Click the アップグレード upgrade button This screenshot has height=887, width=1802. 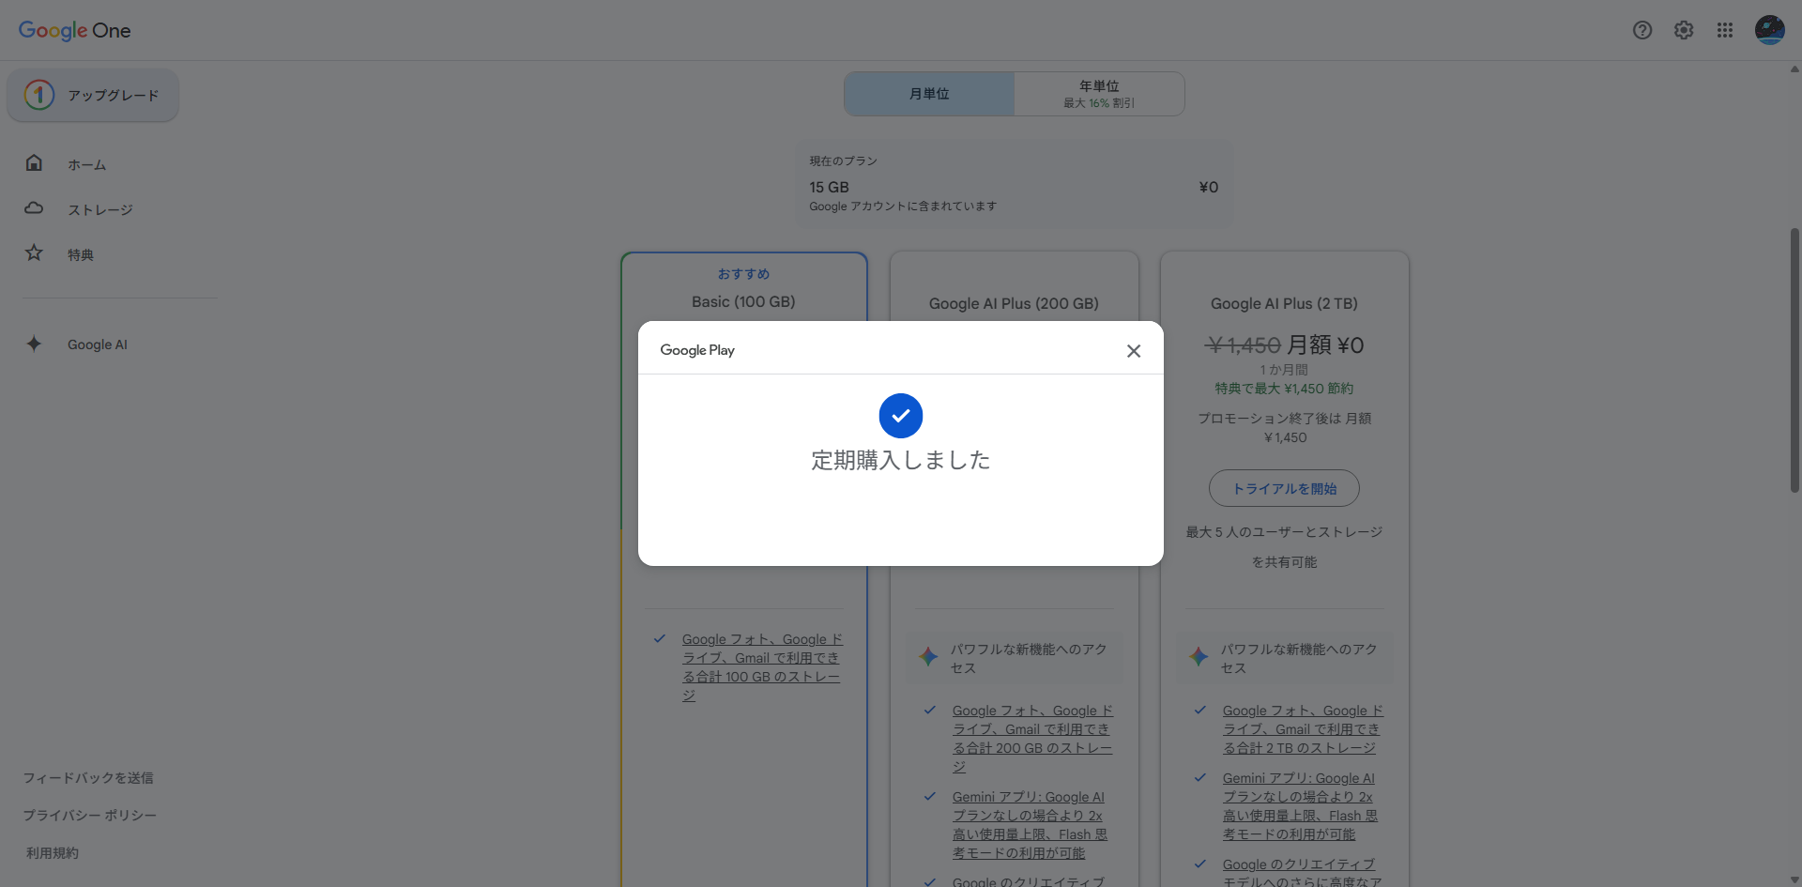pos(93,95)
